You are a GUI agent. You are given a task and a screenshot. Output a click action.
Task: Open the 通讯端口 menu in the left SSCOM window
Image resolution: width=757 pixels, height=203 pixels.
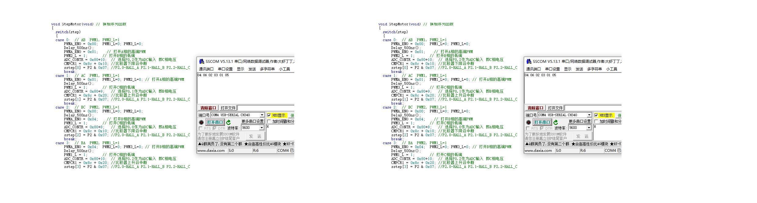(x=206, y=69)
